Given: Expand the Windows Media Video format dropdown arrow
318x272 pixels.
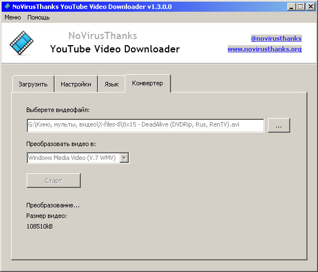Looking at the screenshot, I should [124, 158].
